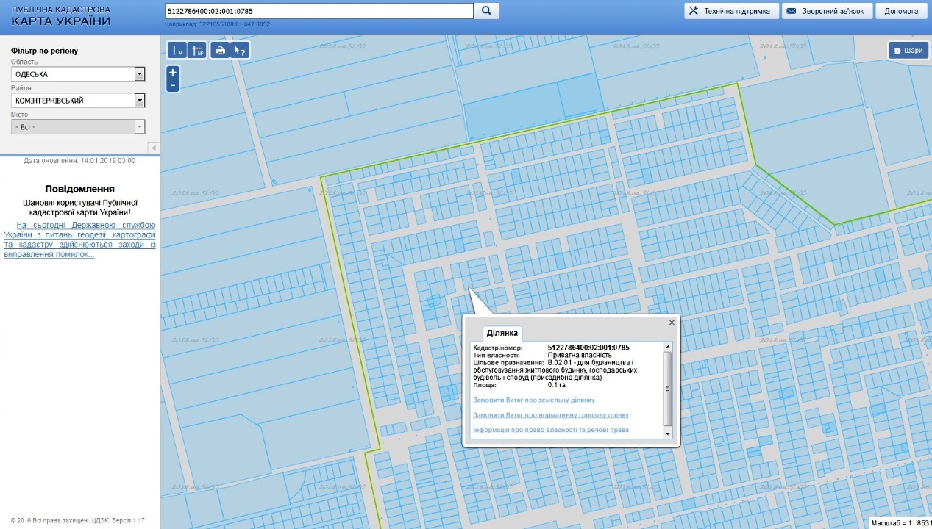
Task: Expand the Область dropdown (ОДЕСЬКА)
Action: (x=140, y=74)
